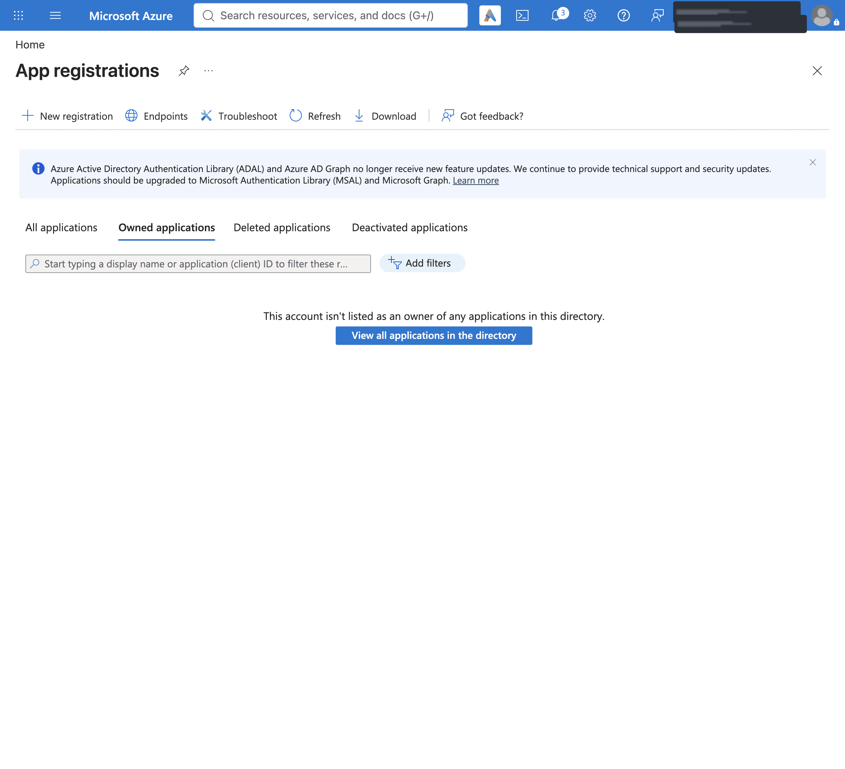Go to the Home breadcrumb
The width and height of the screenshot is (845, 769).
30,45
